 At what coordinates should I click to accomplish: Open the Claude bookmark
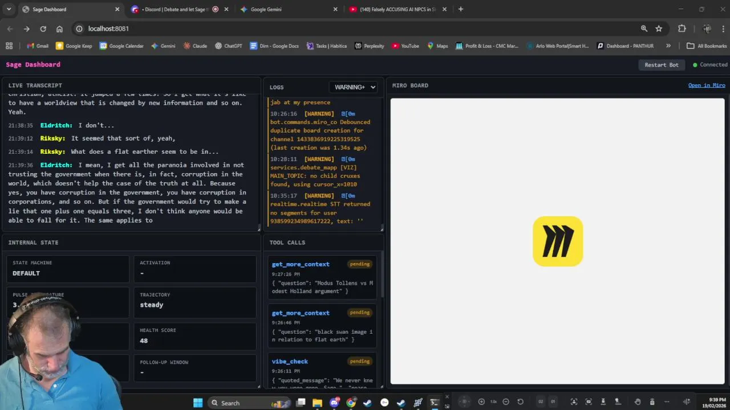click(x=195, y=46)
